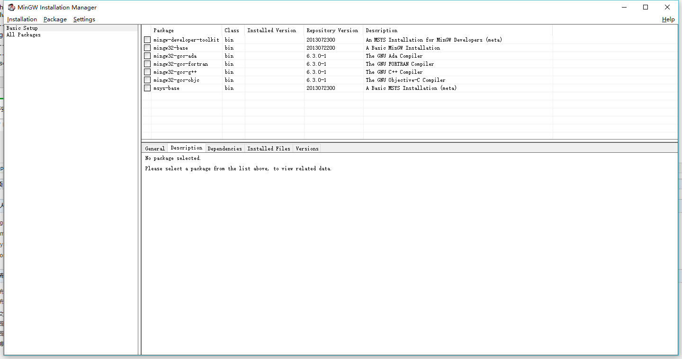
Task: Click 'A Basic MSYS Installation (meta)' description
Action: click(x=411, y=88)
